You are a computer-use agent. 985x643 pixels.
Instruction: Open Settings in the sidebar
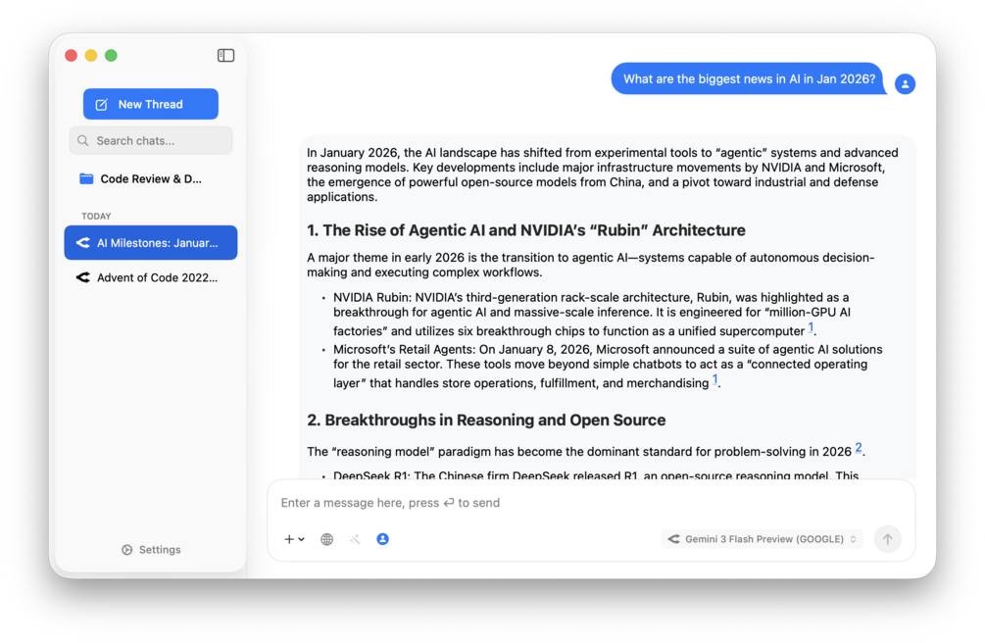point(151,550)
